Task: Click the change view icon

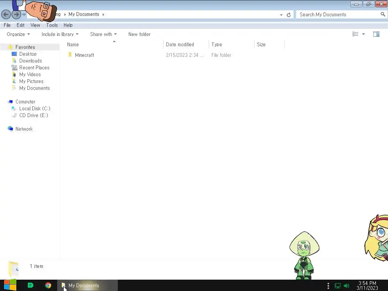Action: click(x=355, y=34)
